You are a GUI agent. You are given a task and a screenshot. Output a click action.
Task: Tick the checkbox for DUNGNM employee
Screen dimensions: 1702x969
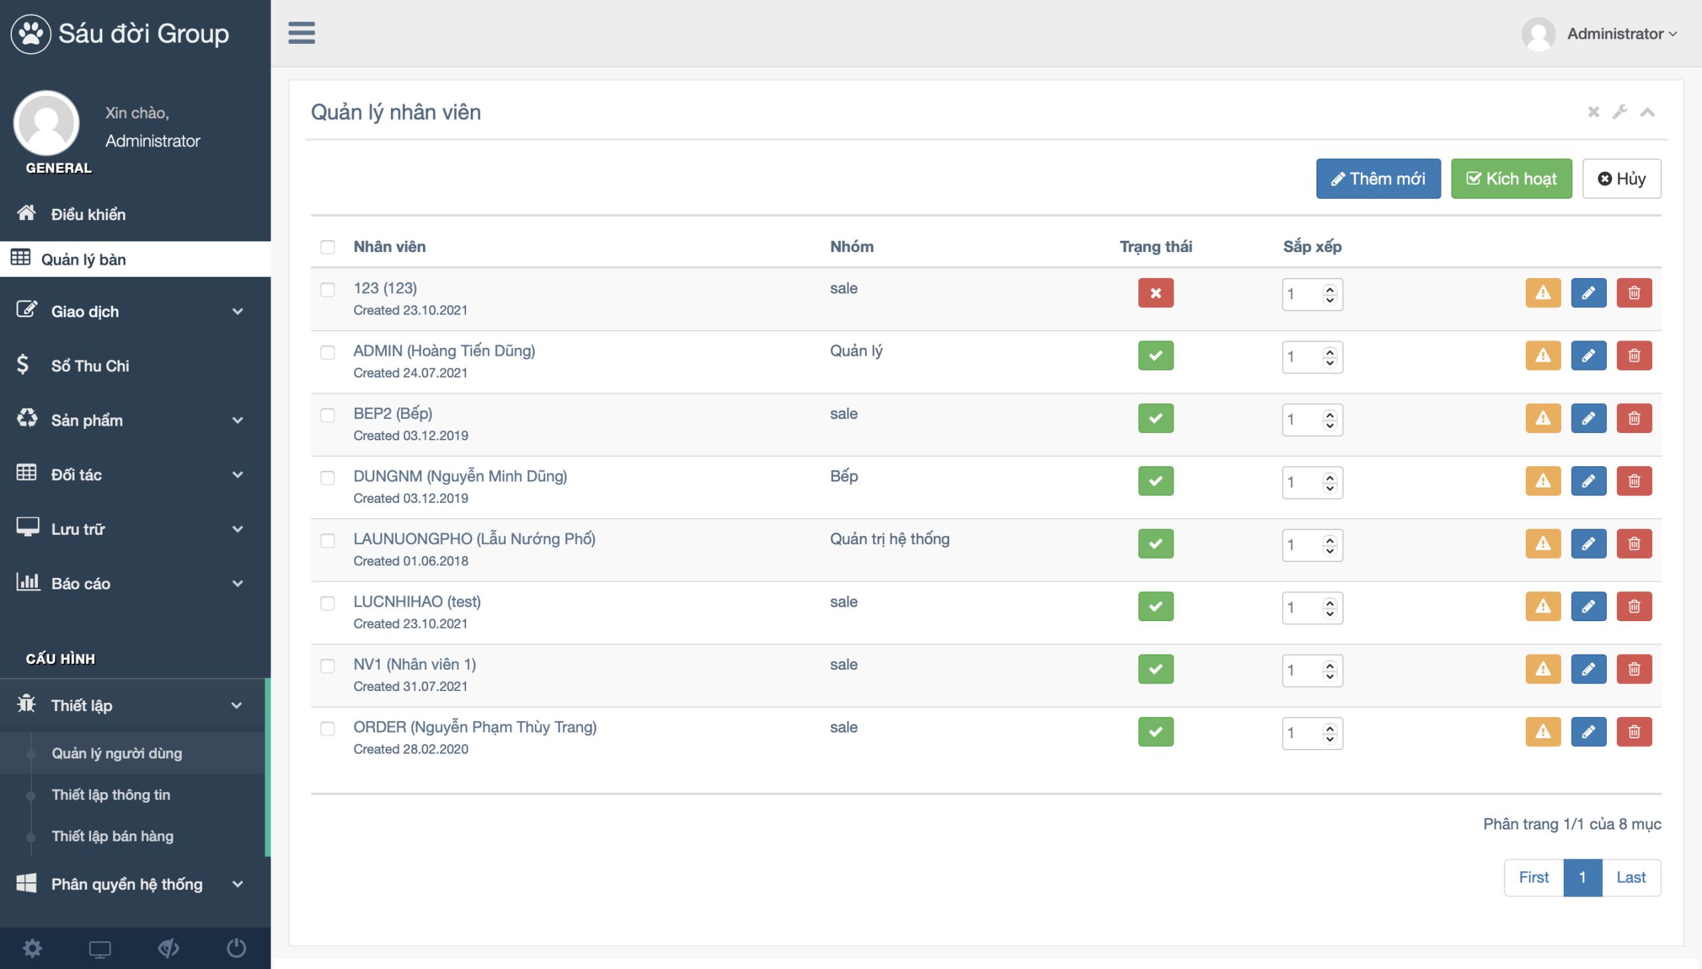[327, 478]
